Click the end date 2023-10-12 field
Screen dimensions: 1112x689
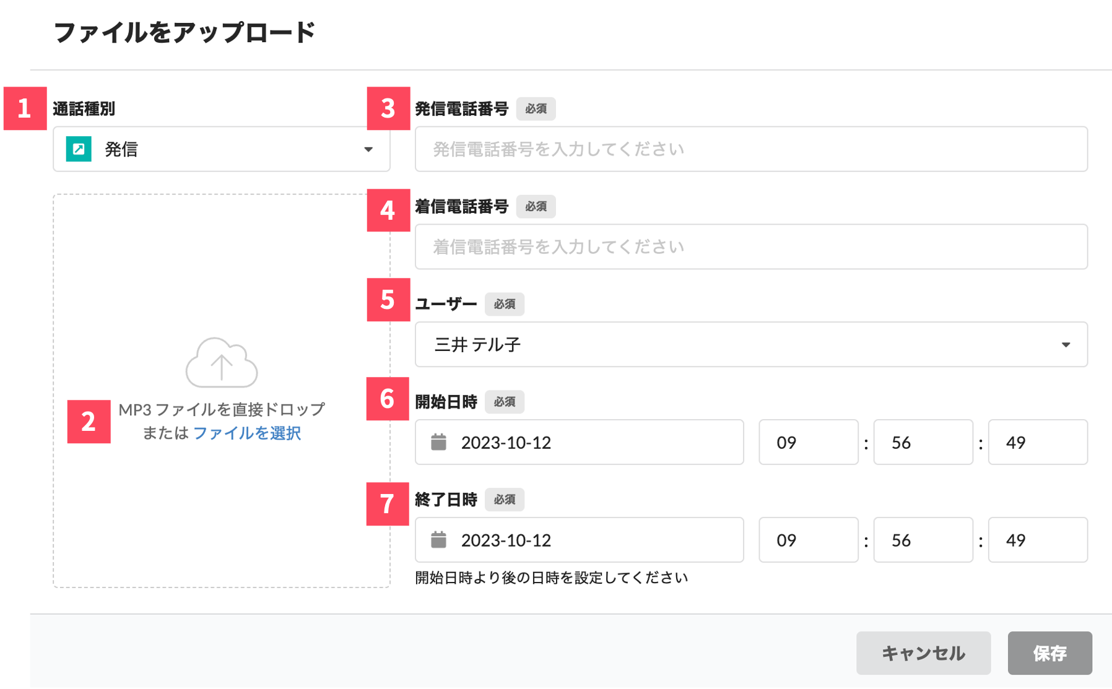(x=579, y=540)
